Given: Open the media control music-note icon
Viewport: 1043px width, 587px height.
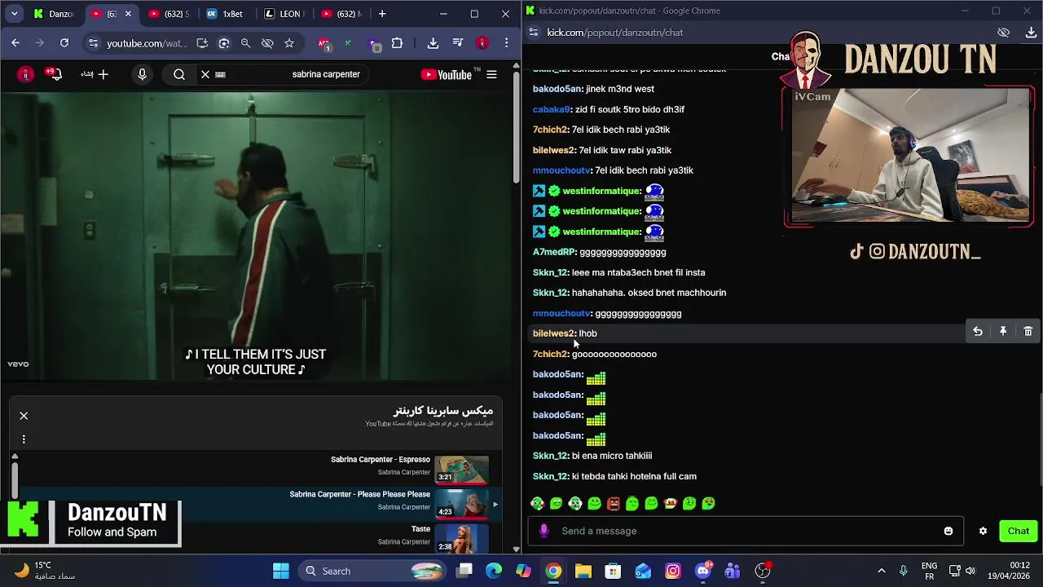Looking at the screenshot, I should pyautogui.click(x=458, y=43).
